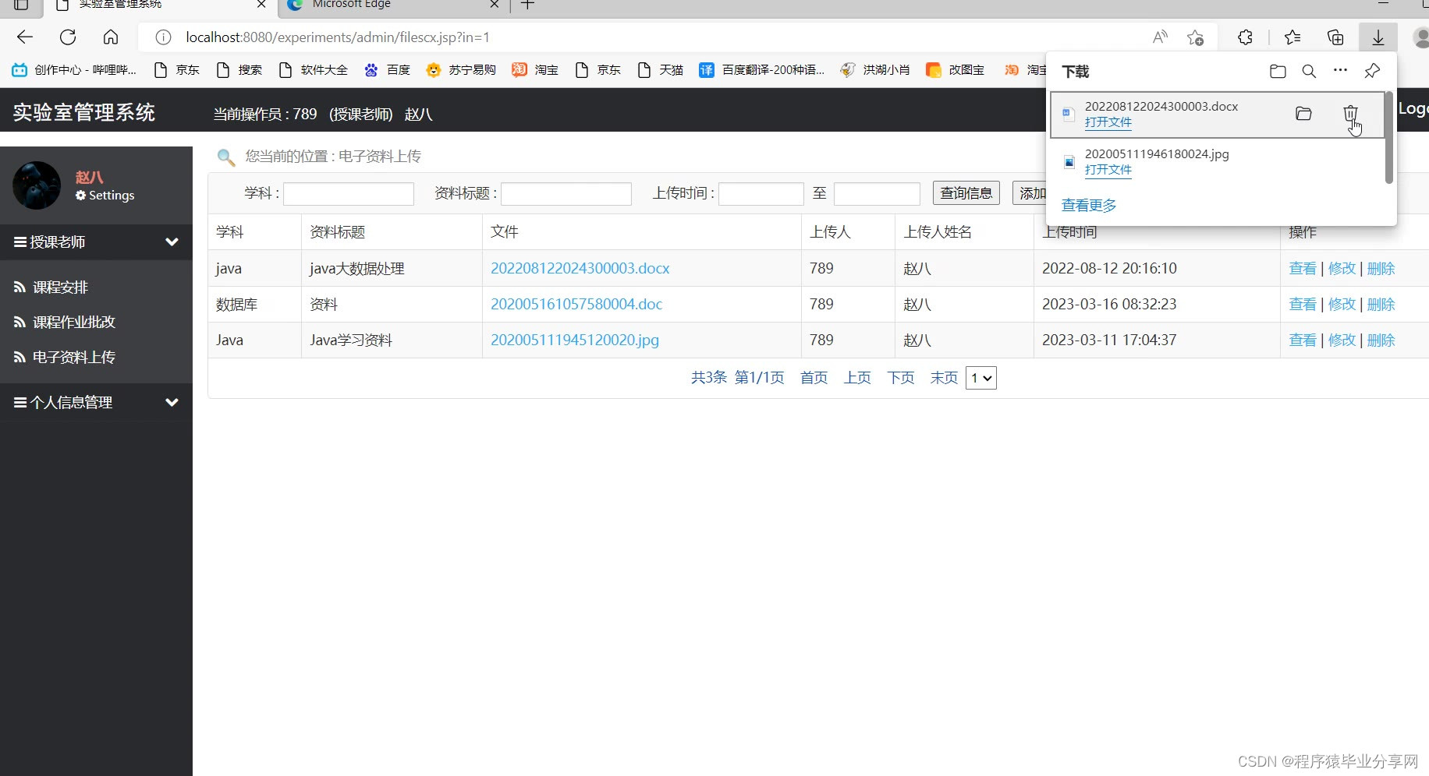
Task: Open downloads folder from panel header
Action: click(x=1278, y=72)
